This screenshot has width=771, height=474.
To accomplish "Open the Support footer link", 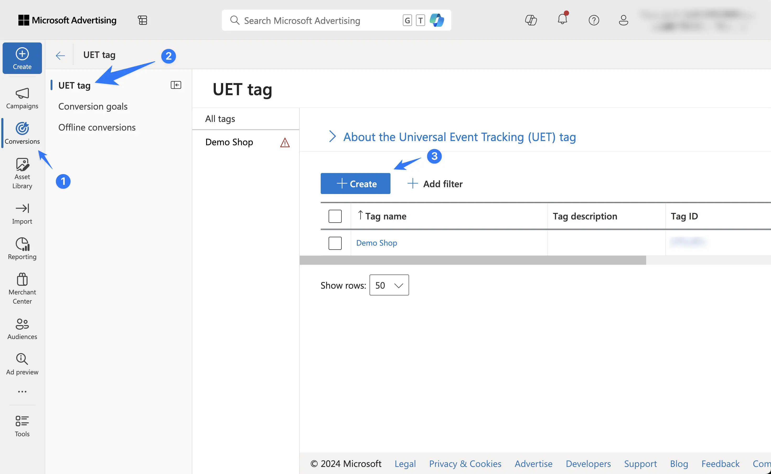I will click(640, 464).
